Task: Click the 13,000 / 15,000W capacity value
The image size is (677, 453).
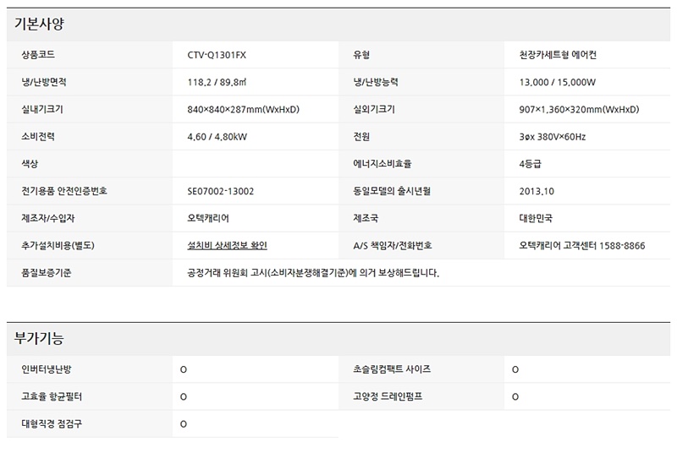Action: point(558,83)
